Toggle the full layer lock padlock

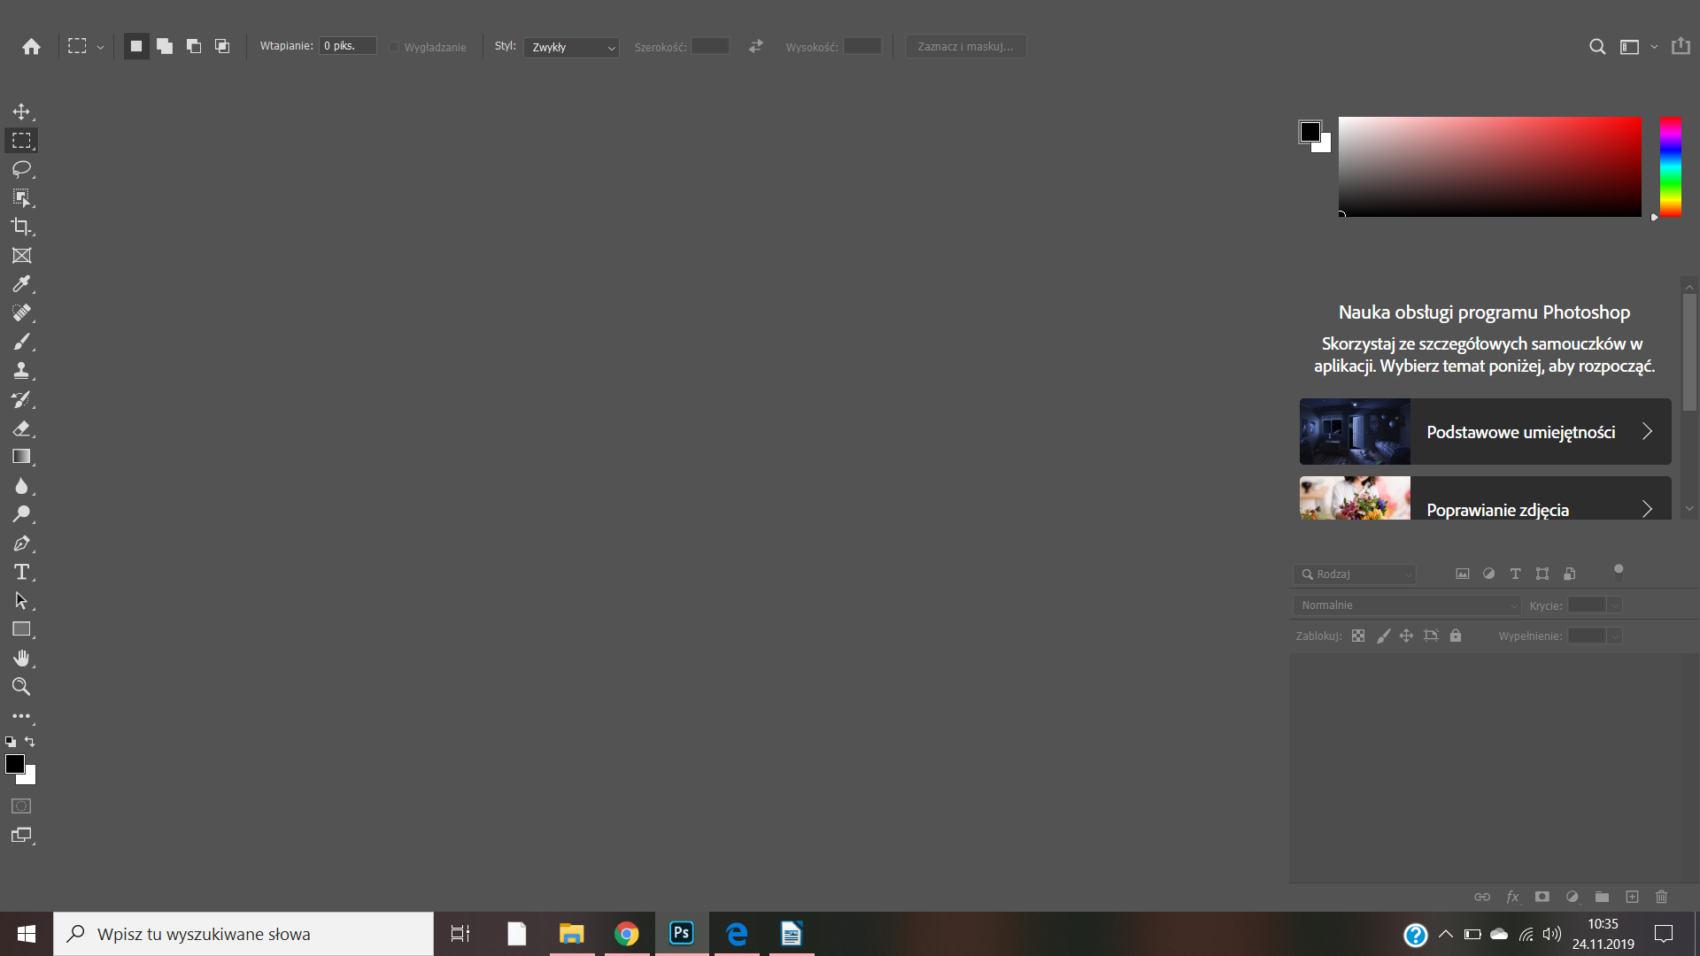point(1457,636)
